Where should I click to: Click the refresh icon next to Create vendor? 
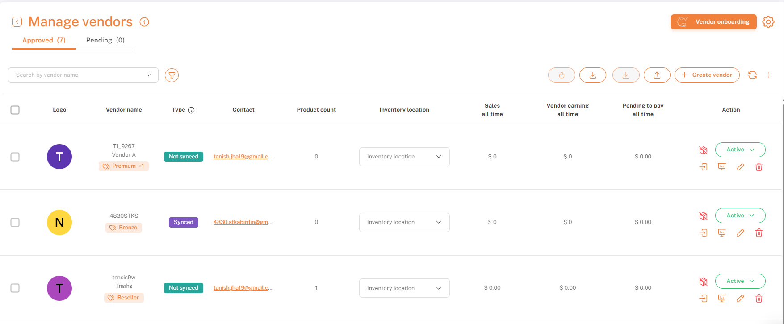pos(752,75)
